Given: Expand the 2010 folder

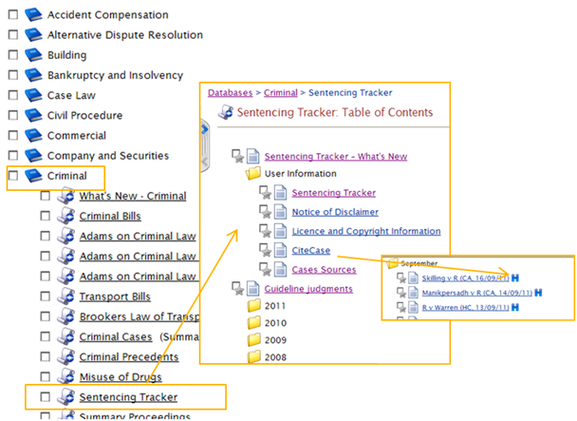Looking at the screenshot, I should pos(254,322).
